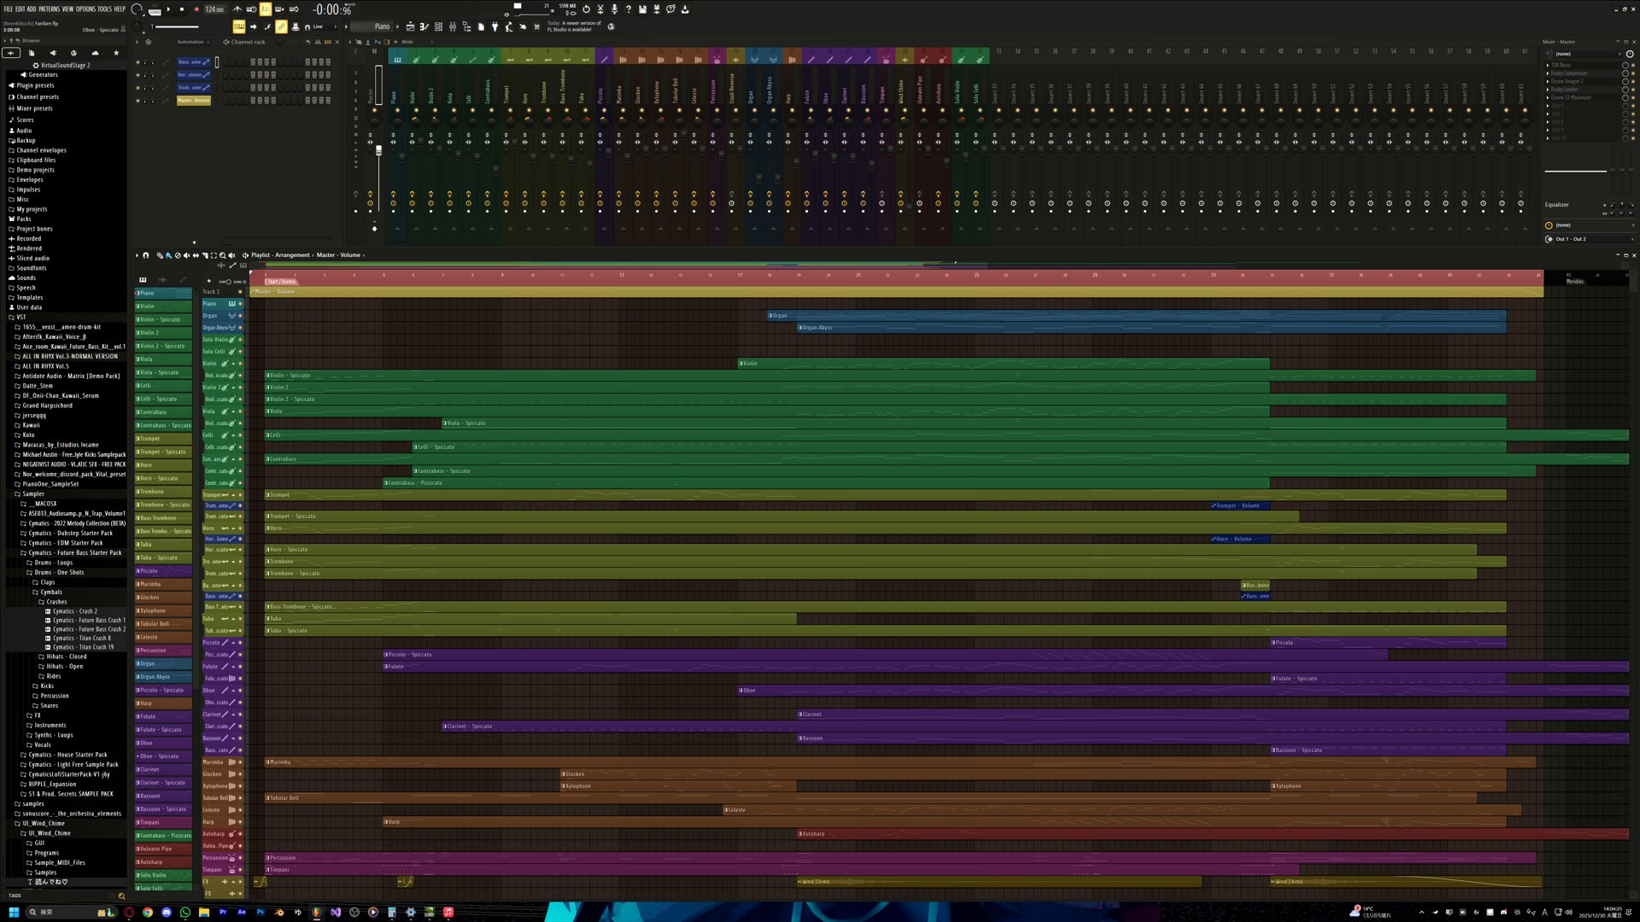Enable the metronome icon
This screenshot has width=1640, height=922.
[237, 9]
